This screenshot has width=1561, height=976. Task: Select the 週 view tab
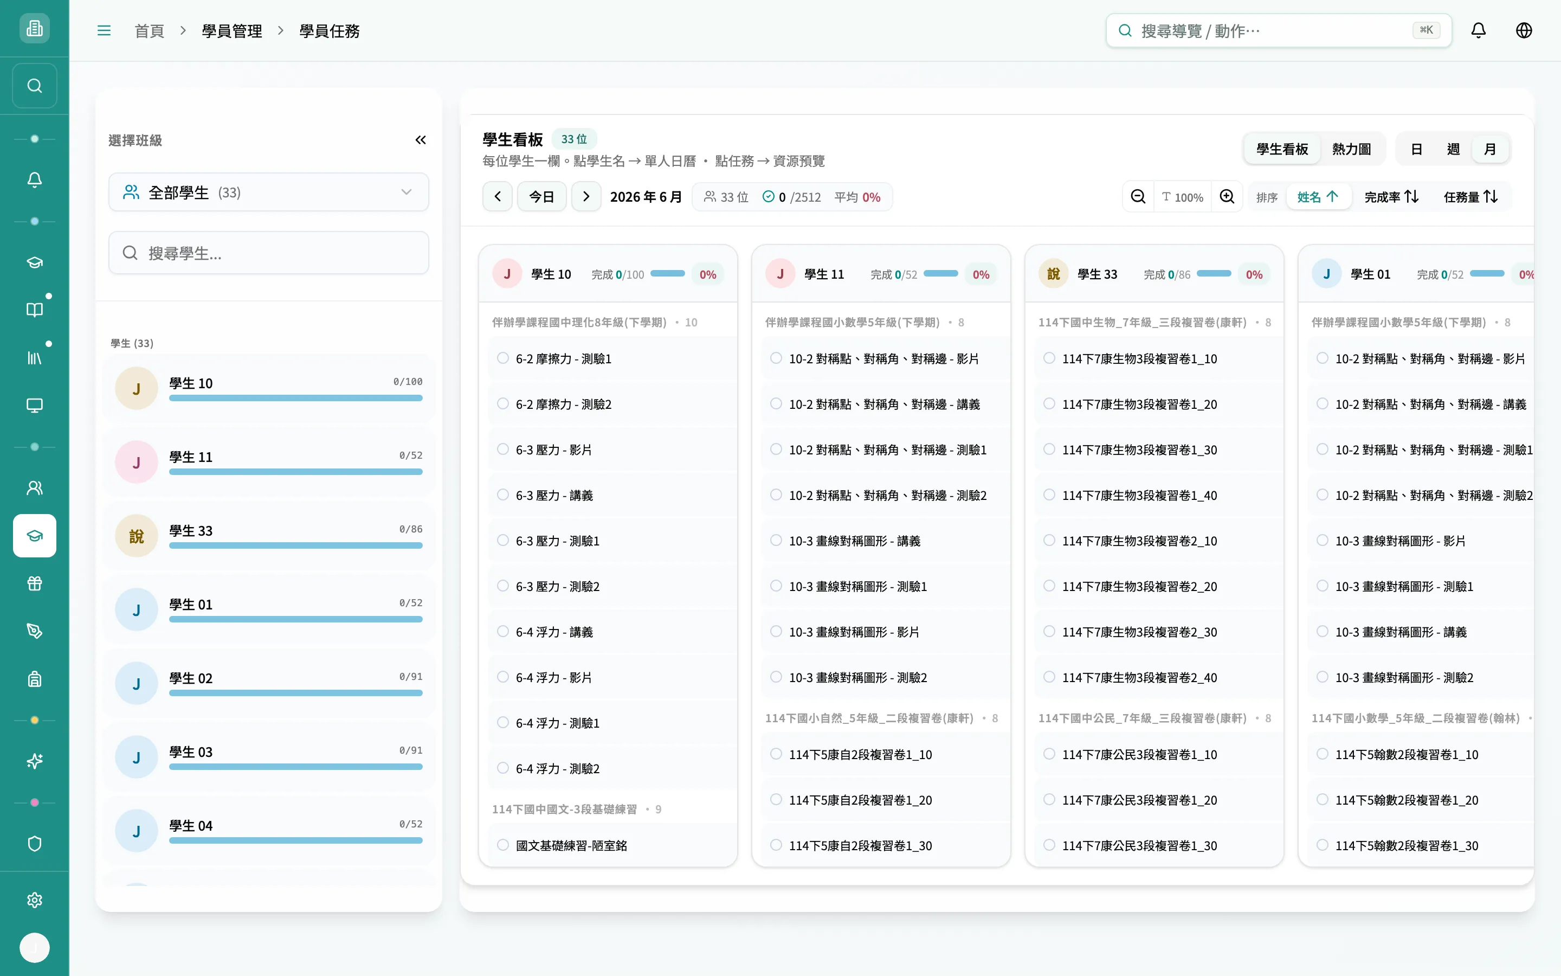pos(1453,149)
